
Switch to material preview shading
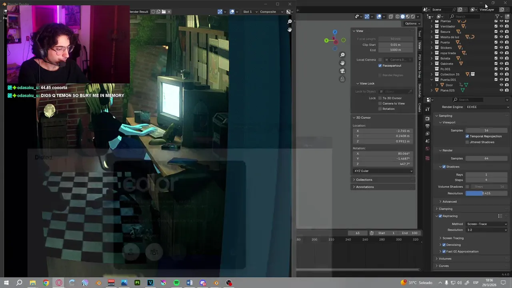tap(408, 16)
